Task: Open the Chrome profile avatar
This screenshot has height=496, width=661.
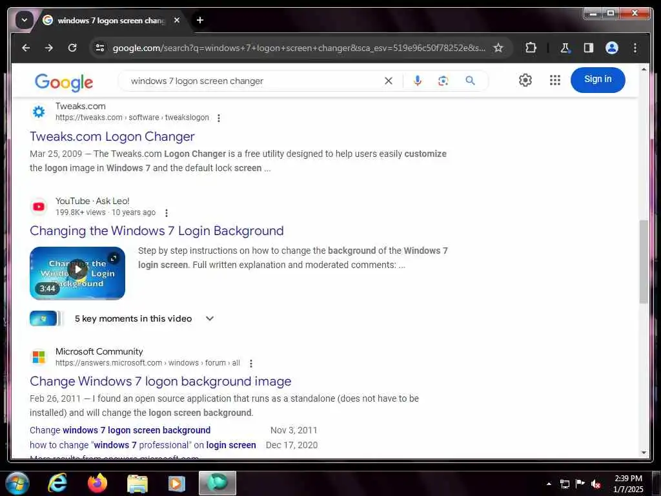Action: click(612, 48)
